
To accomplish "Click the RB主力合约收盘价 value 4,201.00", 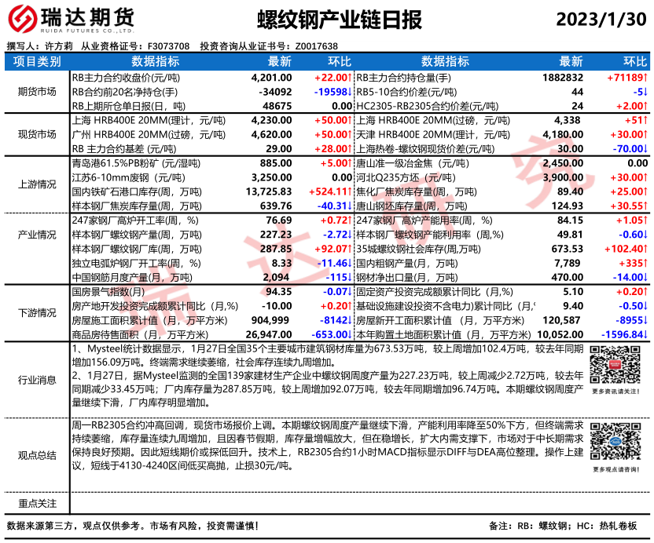I will pyautogui.click(x=271, y=78).
